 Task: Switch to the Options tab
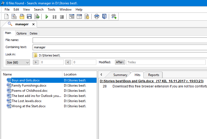pyautogui.click(x=21, y=33)
